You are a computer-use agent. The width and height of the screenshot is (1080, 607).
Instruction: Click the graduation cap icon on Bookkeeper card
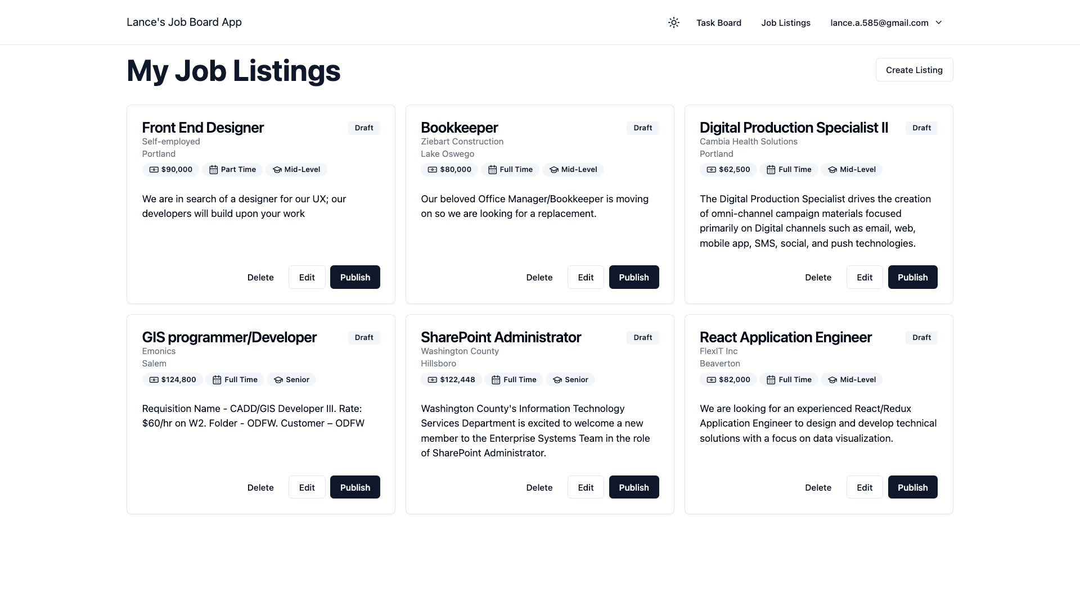tap(553, 170)
